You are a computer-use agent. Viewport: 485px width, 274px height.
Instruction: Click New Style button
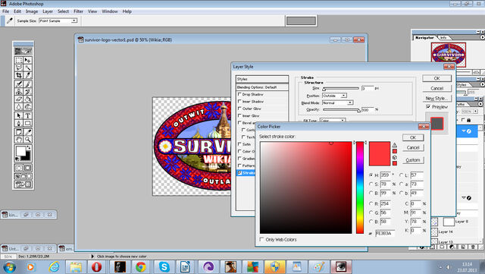pos(436,98)
